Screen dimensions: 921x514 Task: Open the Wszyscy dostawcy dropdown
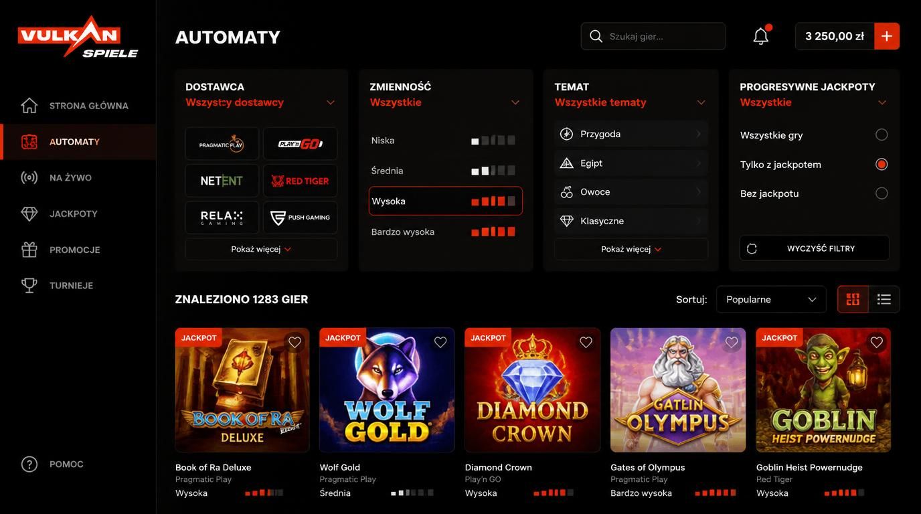point(260,102)
